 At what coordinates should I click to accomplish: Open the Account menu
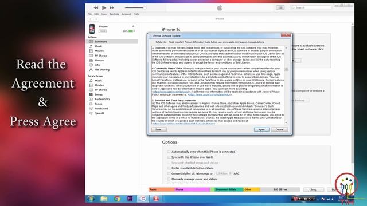click(x=126, y=14)
